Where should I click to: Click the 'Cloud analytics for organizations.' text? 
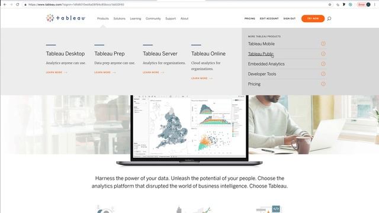point(205,66)
